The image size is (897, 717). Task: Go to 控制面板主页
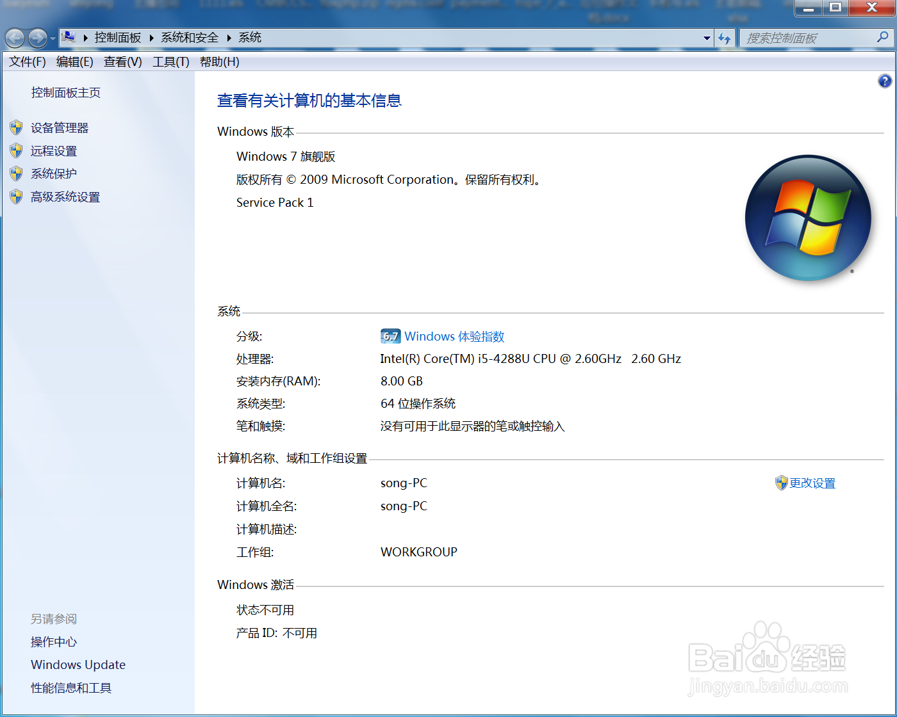pos(65,92)
